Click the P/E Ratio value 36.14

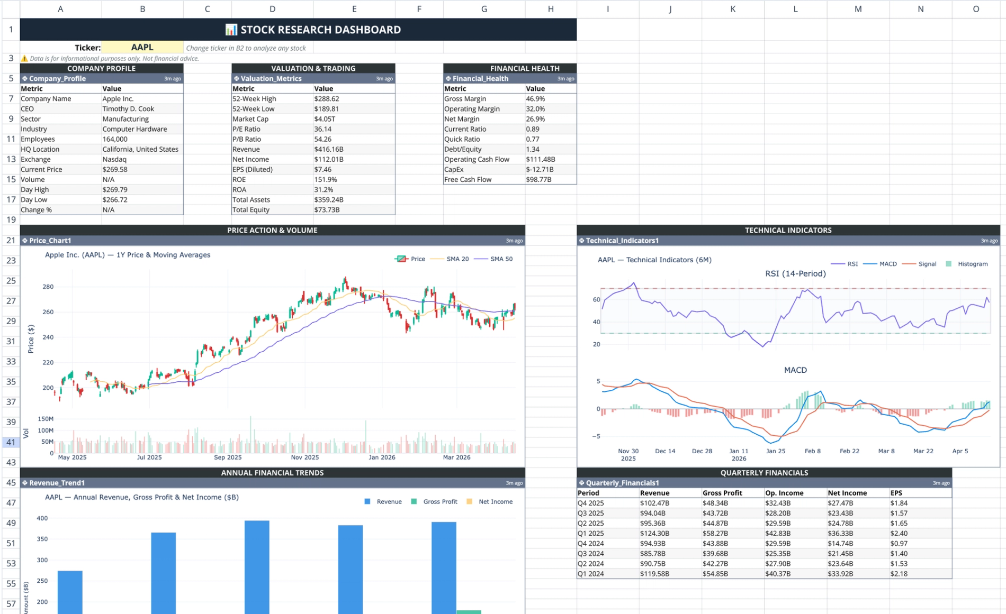pyautogui.click(x=354, y=129)
